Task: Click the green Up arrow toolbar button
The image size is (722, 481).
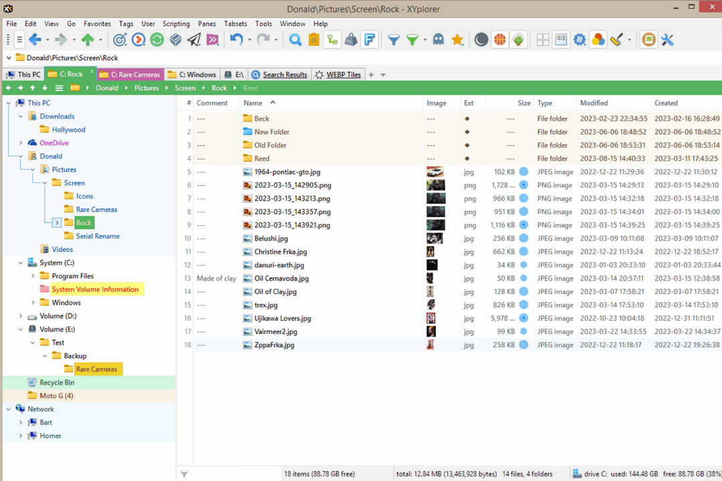Action: click(x=88, y=40)
